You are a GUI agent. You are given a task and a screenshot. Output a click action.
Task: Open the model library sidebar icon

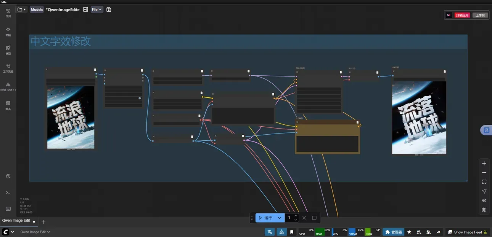(8, 50)
